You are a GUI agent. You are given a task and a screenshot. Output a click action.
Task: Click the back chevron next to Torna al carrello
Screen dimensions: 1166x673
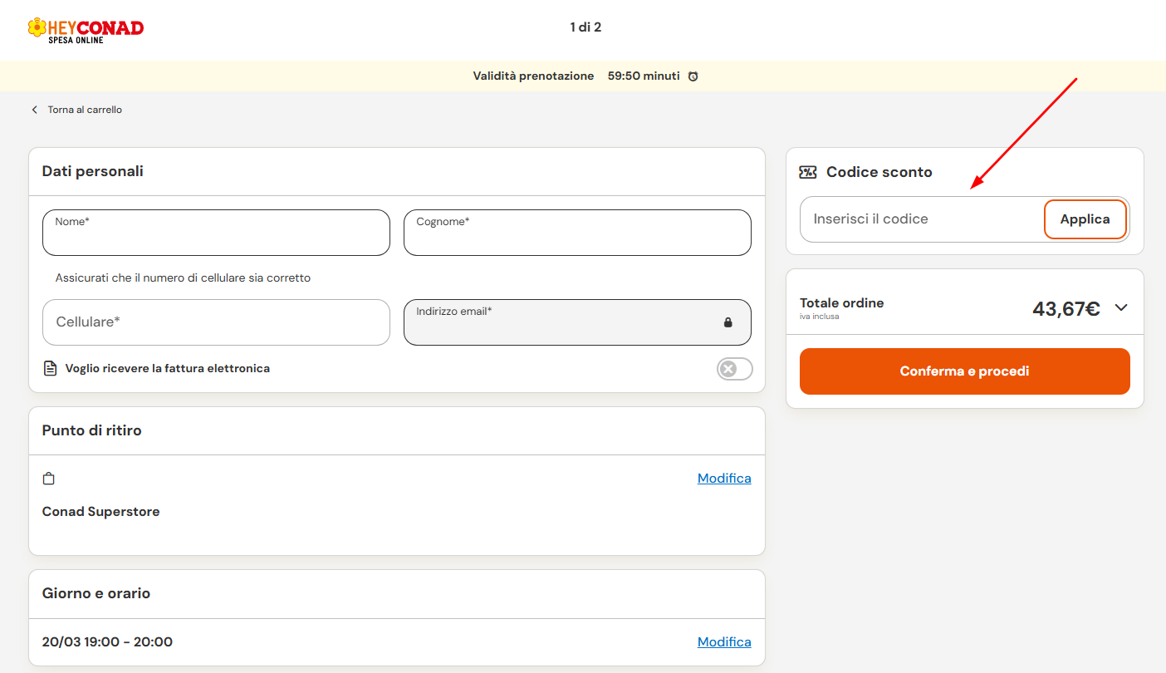tap(35, 110)
